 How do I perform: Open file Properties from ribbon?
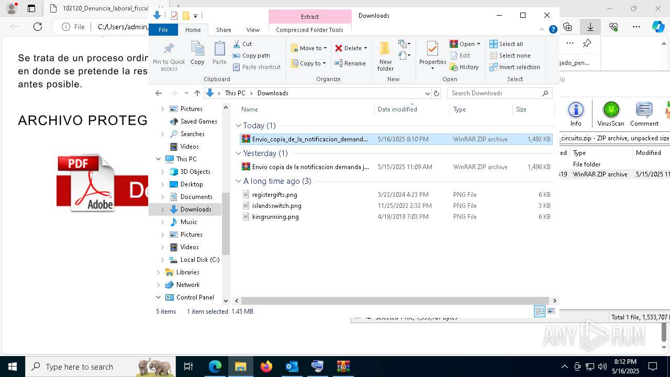(432, 52)
